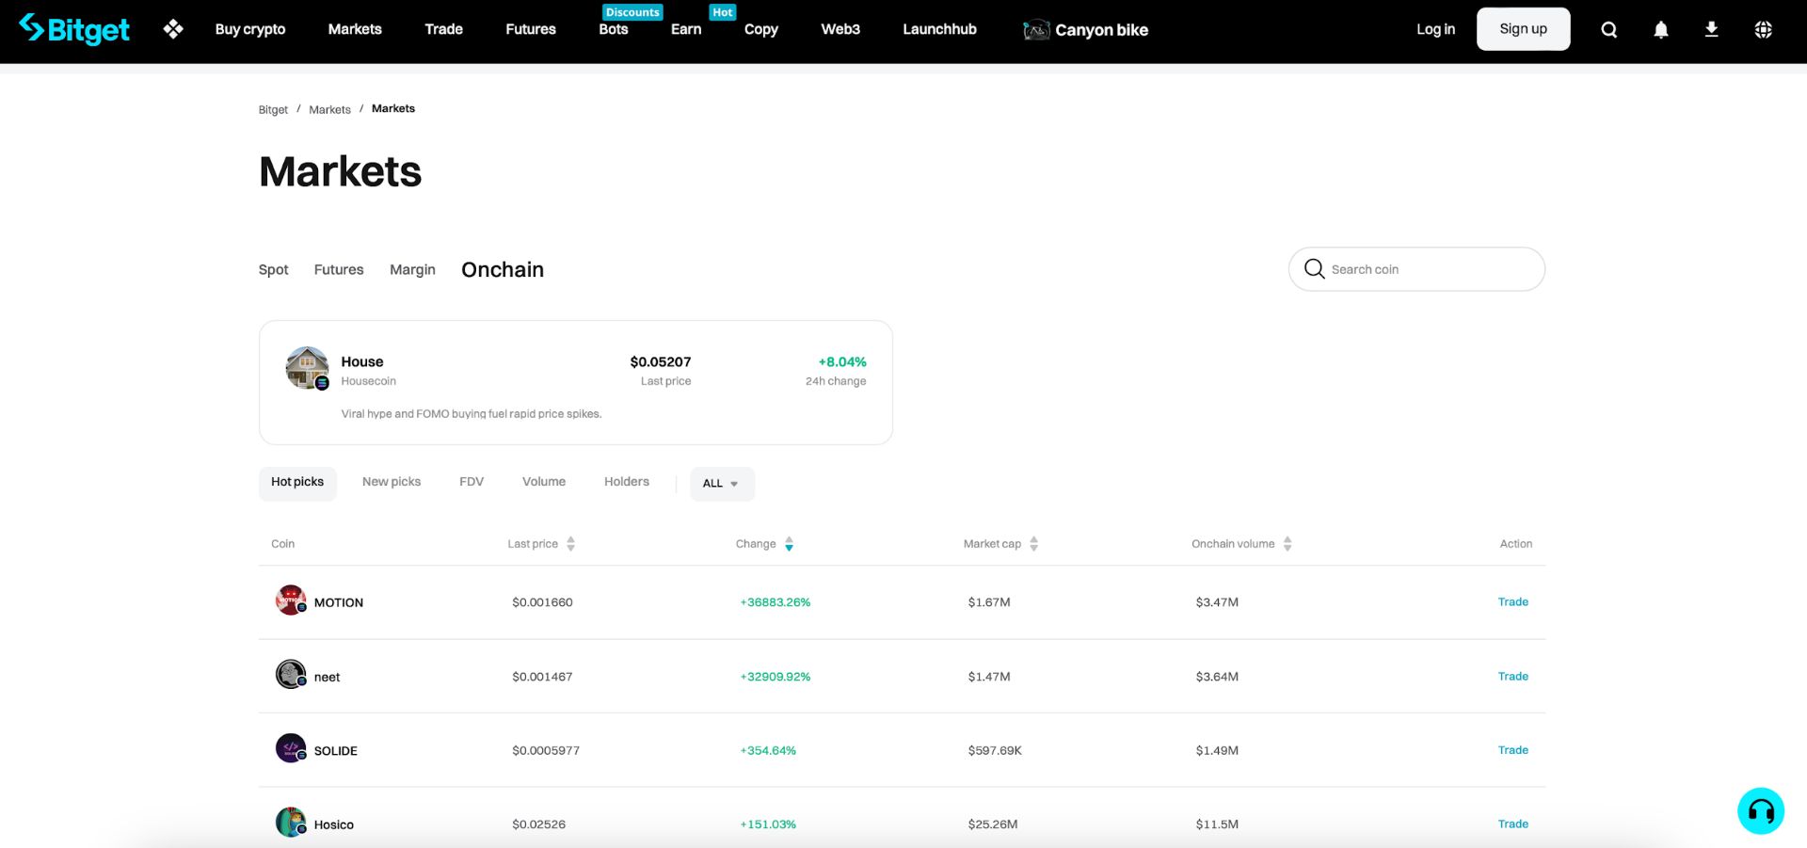Switch to the Margin tab
The image size is (1807, 848).
tap(412, 270)
